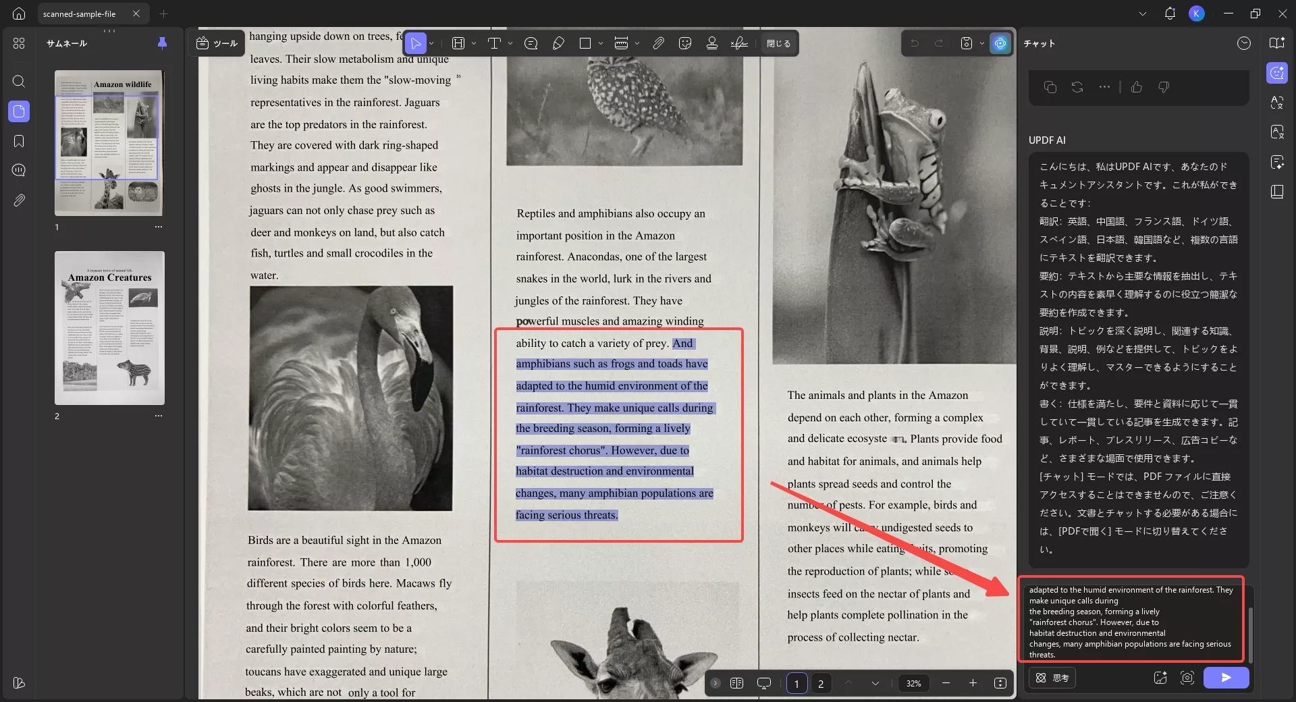Toggle the UPDF AI panel button in toolbar
The image size is (1296, 702).
1000,43
